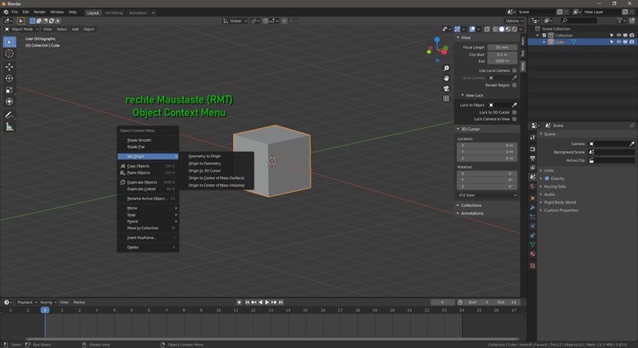Click the play animation button

tap(267, 302)
